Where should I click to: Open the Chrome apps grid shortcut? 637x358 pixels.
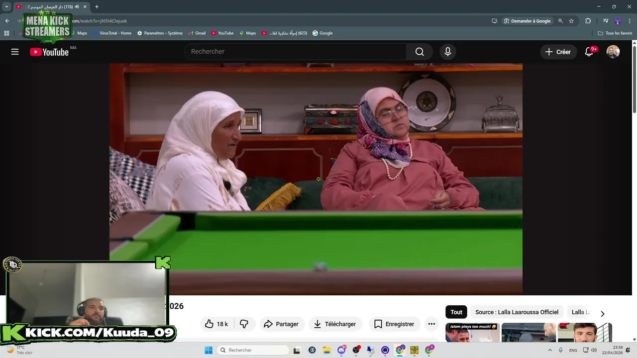6,33
